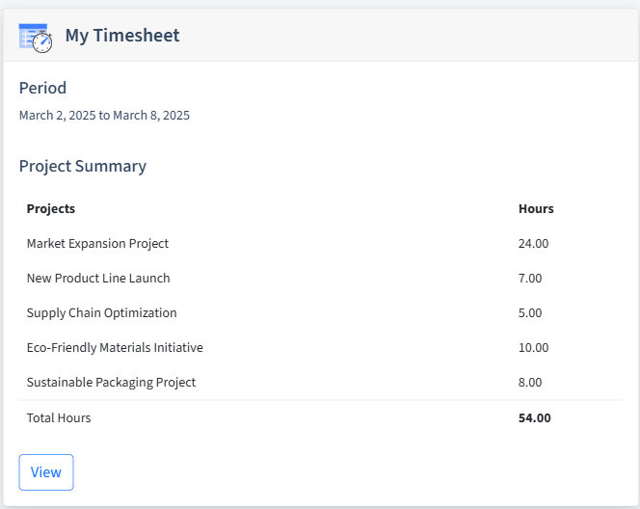
Task: Select Sustainable Packaging Project name
Action: click(111, 382)
